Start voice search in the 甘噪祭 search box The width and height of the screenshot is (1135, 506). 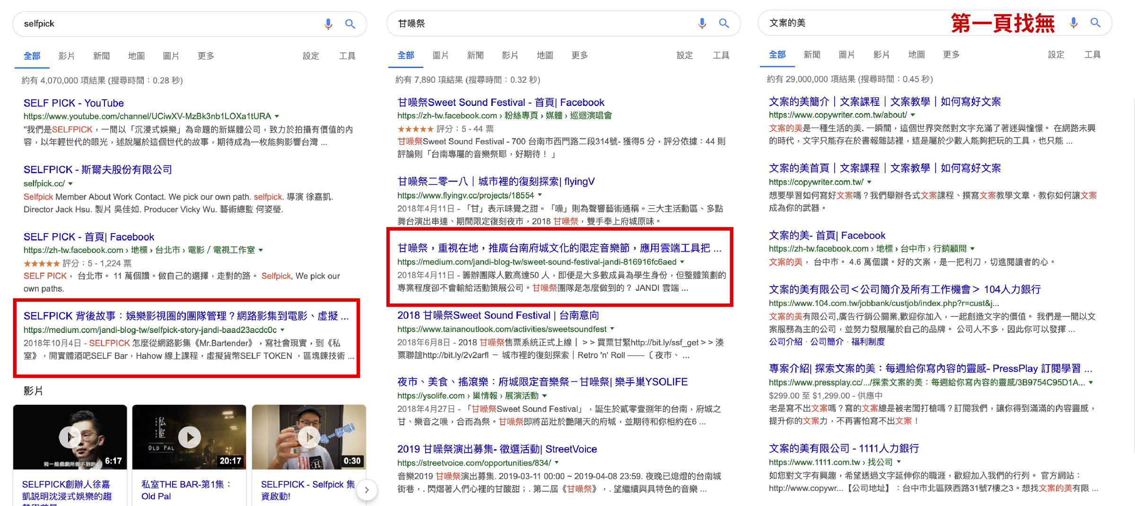tap(702, 23)
